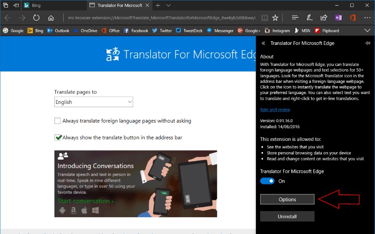Screen dimensions: 375x234
Task: Pin the extension pane
Action: coord(367,43)
